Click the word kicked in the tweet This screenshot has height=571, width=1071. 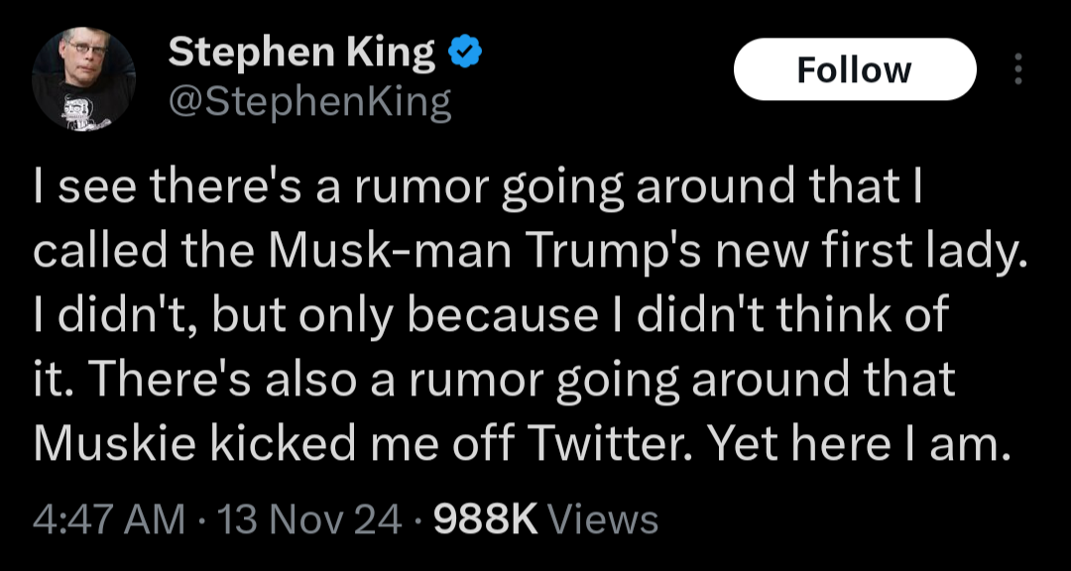point(284,446)
